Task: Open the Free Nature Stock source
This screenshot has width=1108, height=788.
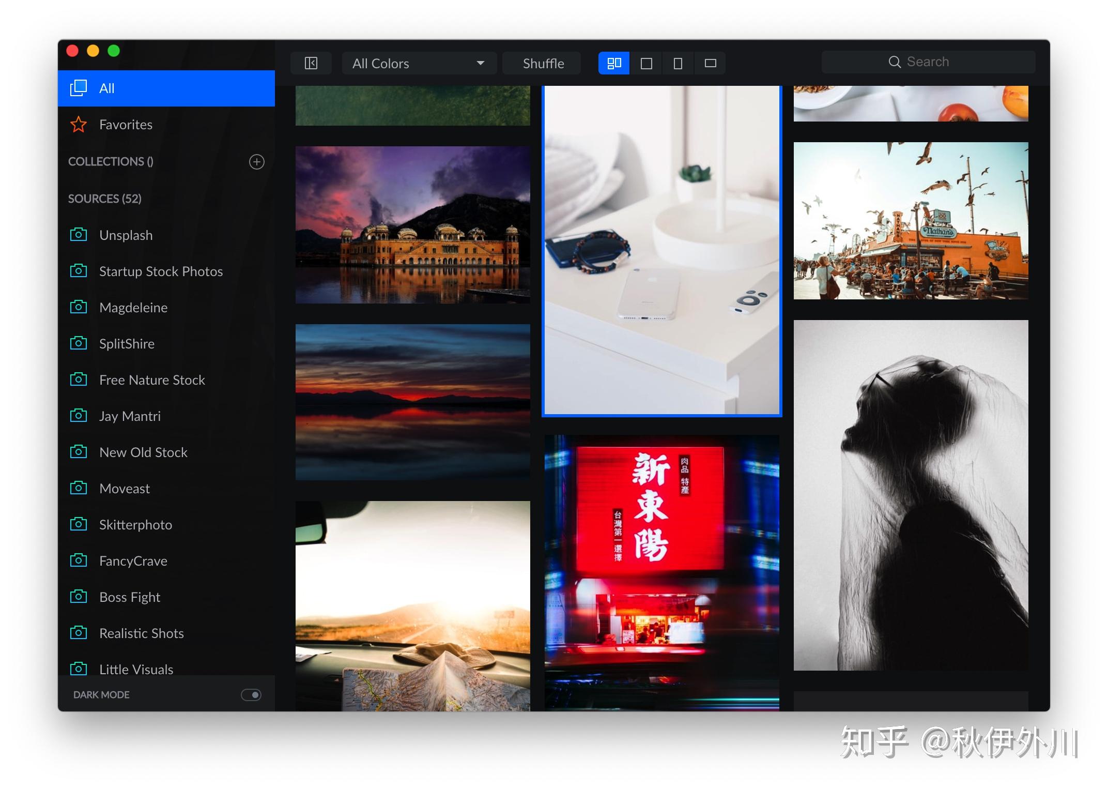Action: [166, 380]
